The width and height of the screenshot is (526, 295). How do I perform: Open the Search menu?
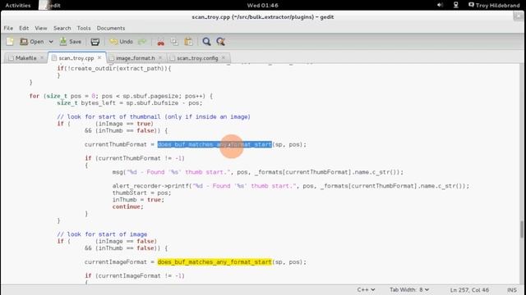(x=62, y=28)
